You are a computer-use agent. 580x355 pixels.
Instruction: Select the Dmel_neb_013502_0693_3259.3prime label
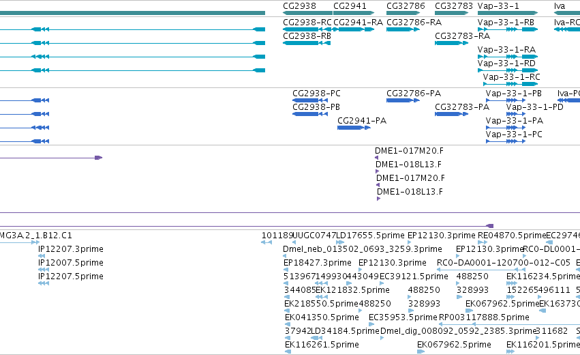click(x=363, y=249)
